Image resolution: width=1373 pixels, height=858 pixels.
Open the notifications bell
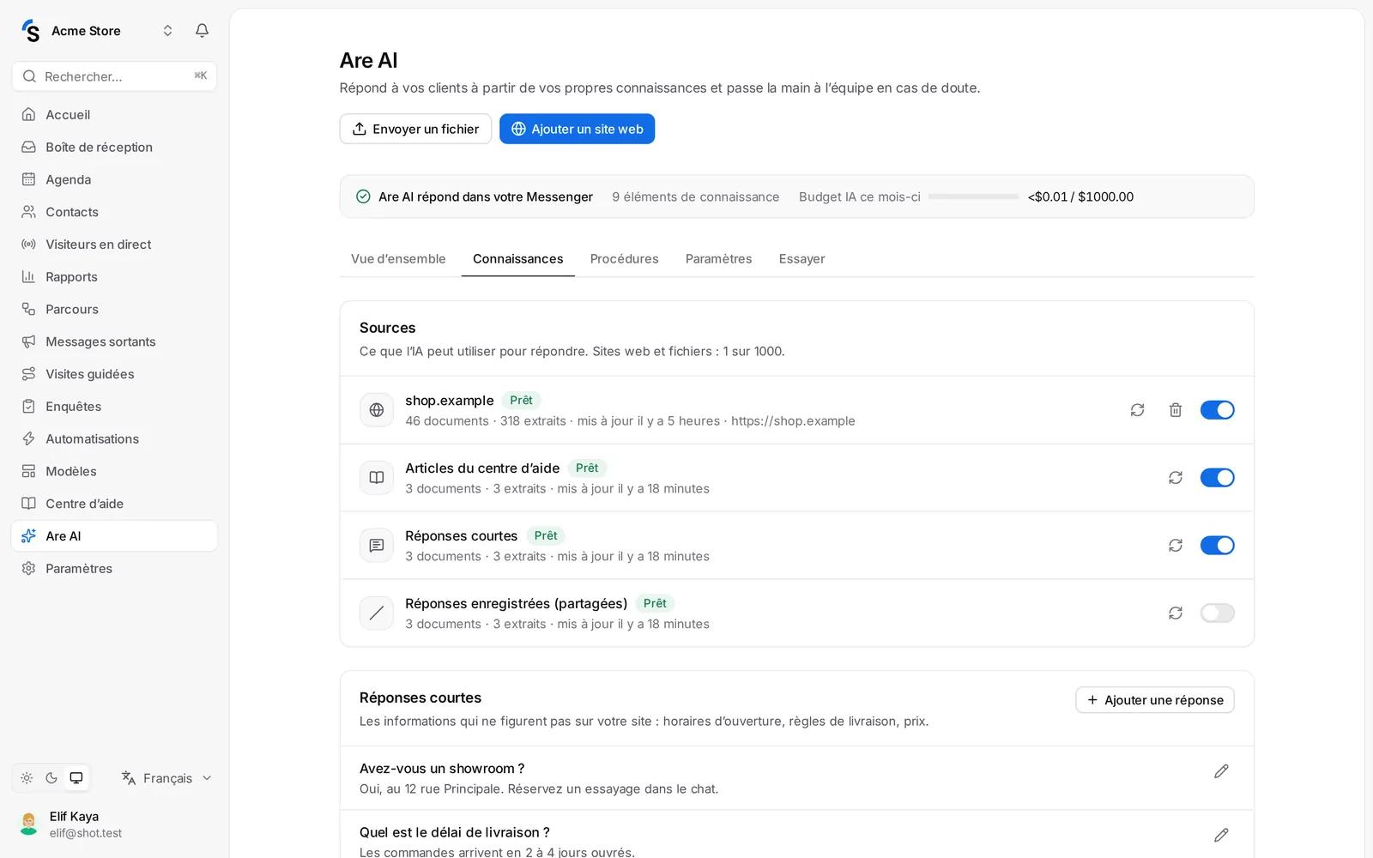point(202,31)
